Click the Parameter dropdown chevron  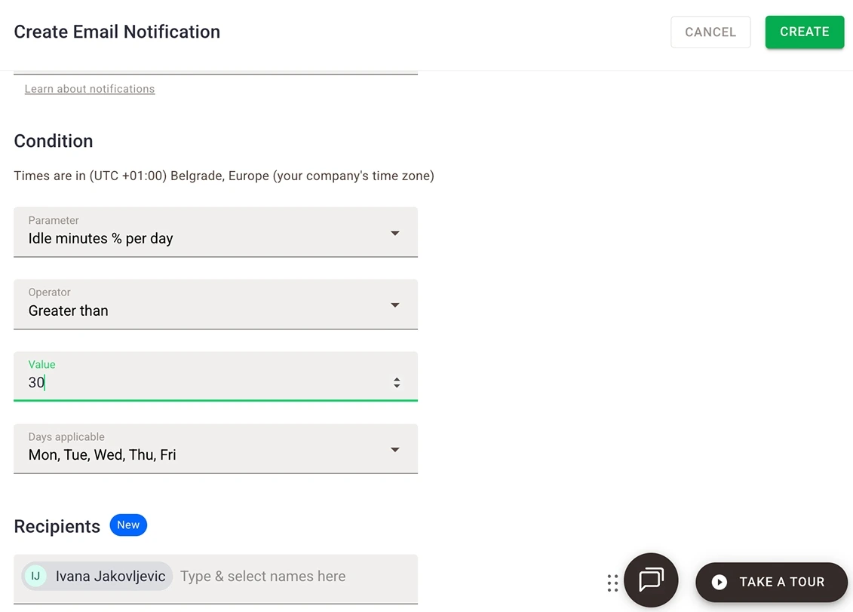point(394,233)
